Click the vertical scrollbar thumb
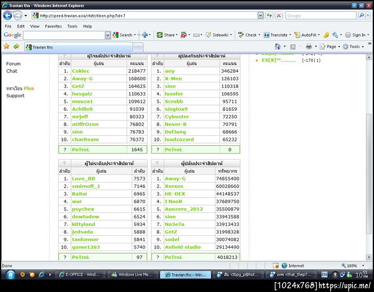 coord(368,174)
